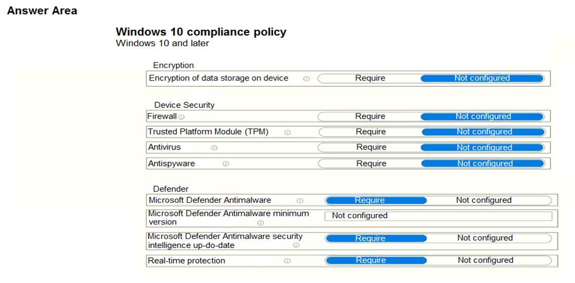
Task: Select Not configured for Firewall
Action: tap(483, 117)
